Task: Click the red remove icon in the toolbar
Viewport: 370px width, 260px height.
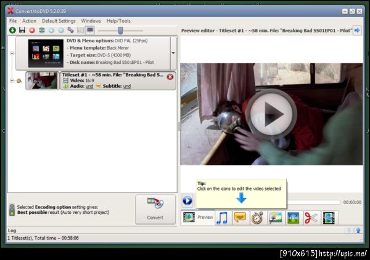Action: 32,30
